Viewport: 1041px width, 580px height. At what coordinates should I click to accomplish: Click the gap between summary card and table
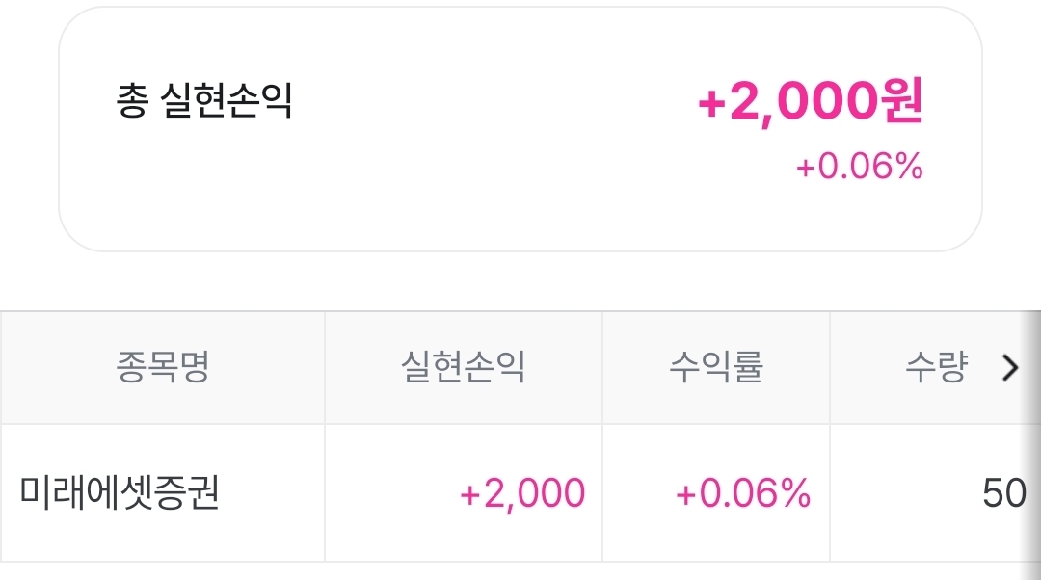520,281
